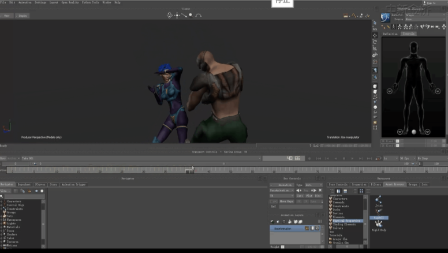The image size is (448, 253).
Task: Click the roll camera arc icon above viewer
Action: pyautogui.click(x=199, y=16)
